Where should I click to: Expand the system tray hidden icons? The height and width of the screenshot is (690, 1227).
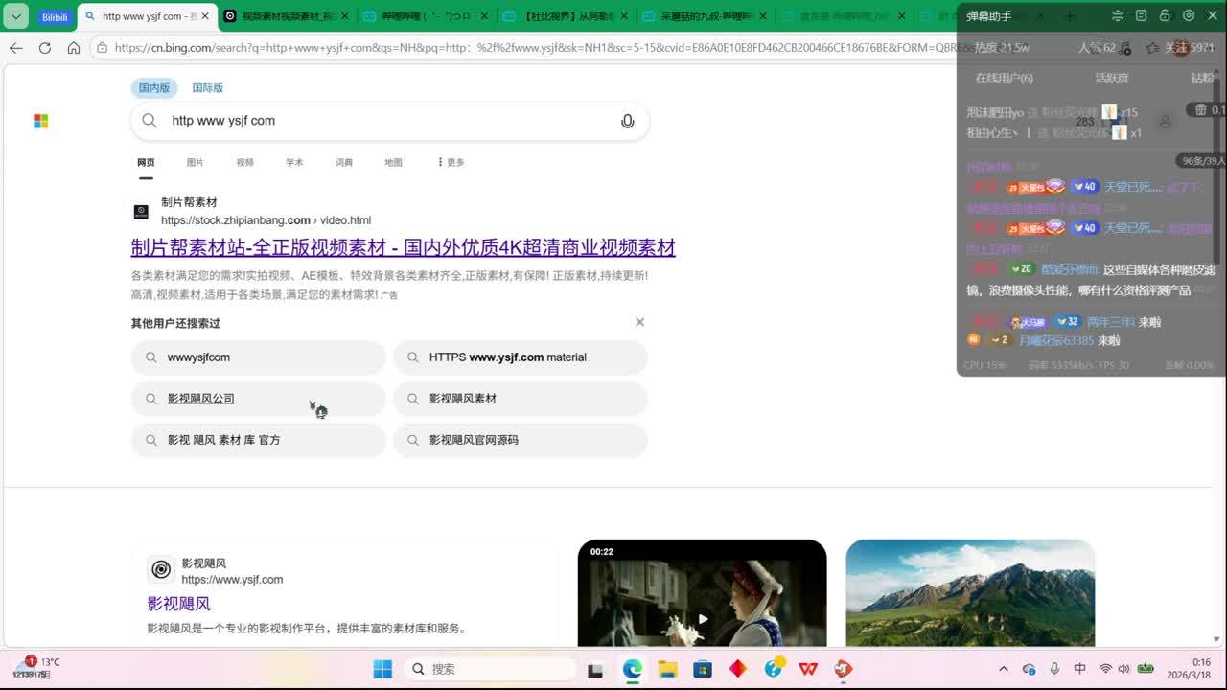1004,669
